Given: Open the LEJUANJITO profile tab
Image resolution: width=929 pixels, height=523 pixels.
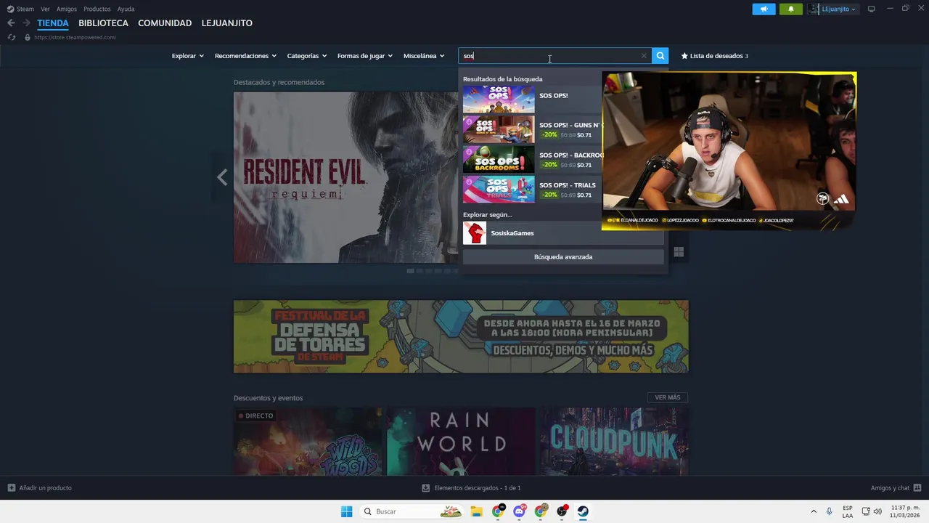Looking at the screenshot, I should coord(227,23).
